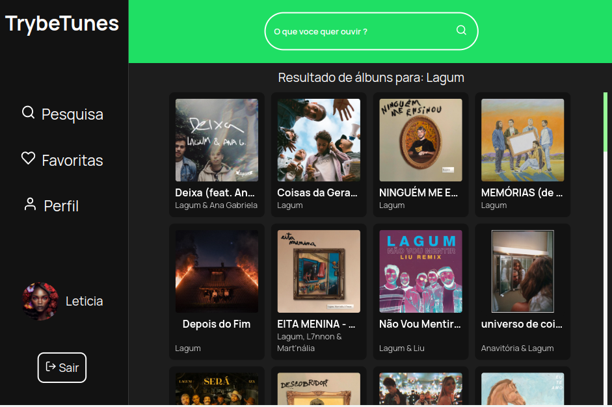Open the MEMÓRIAS album title link
The image size is (612, 407).
(522, 192)
